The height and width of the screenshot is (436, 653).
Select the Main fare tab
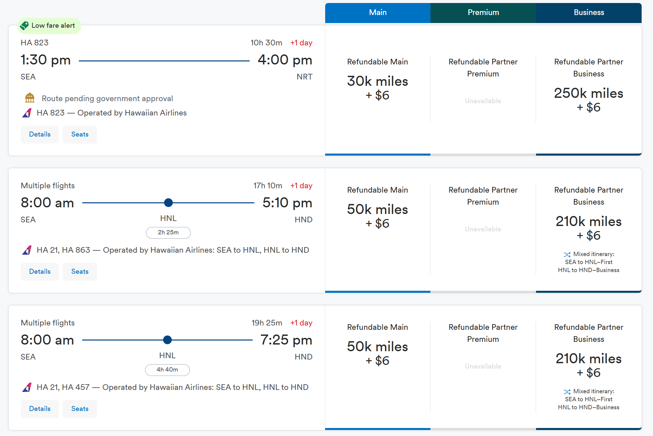pos(378,13)
